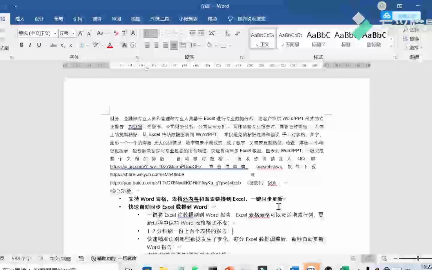432x270 pixels.
Task: Decrease paragraph indent
Action: 192,33
